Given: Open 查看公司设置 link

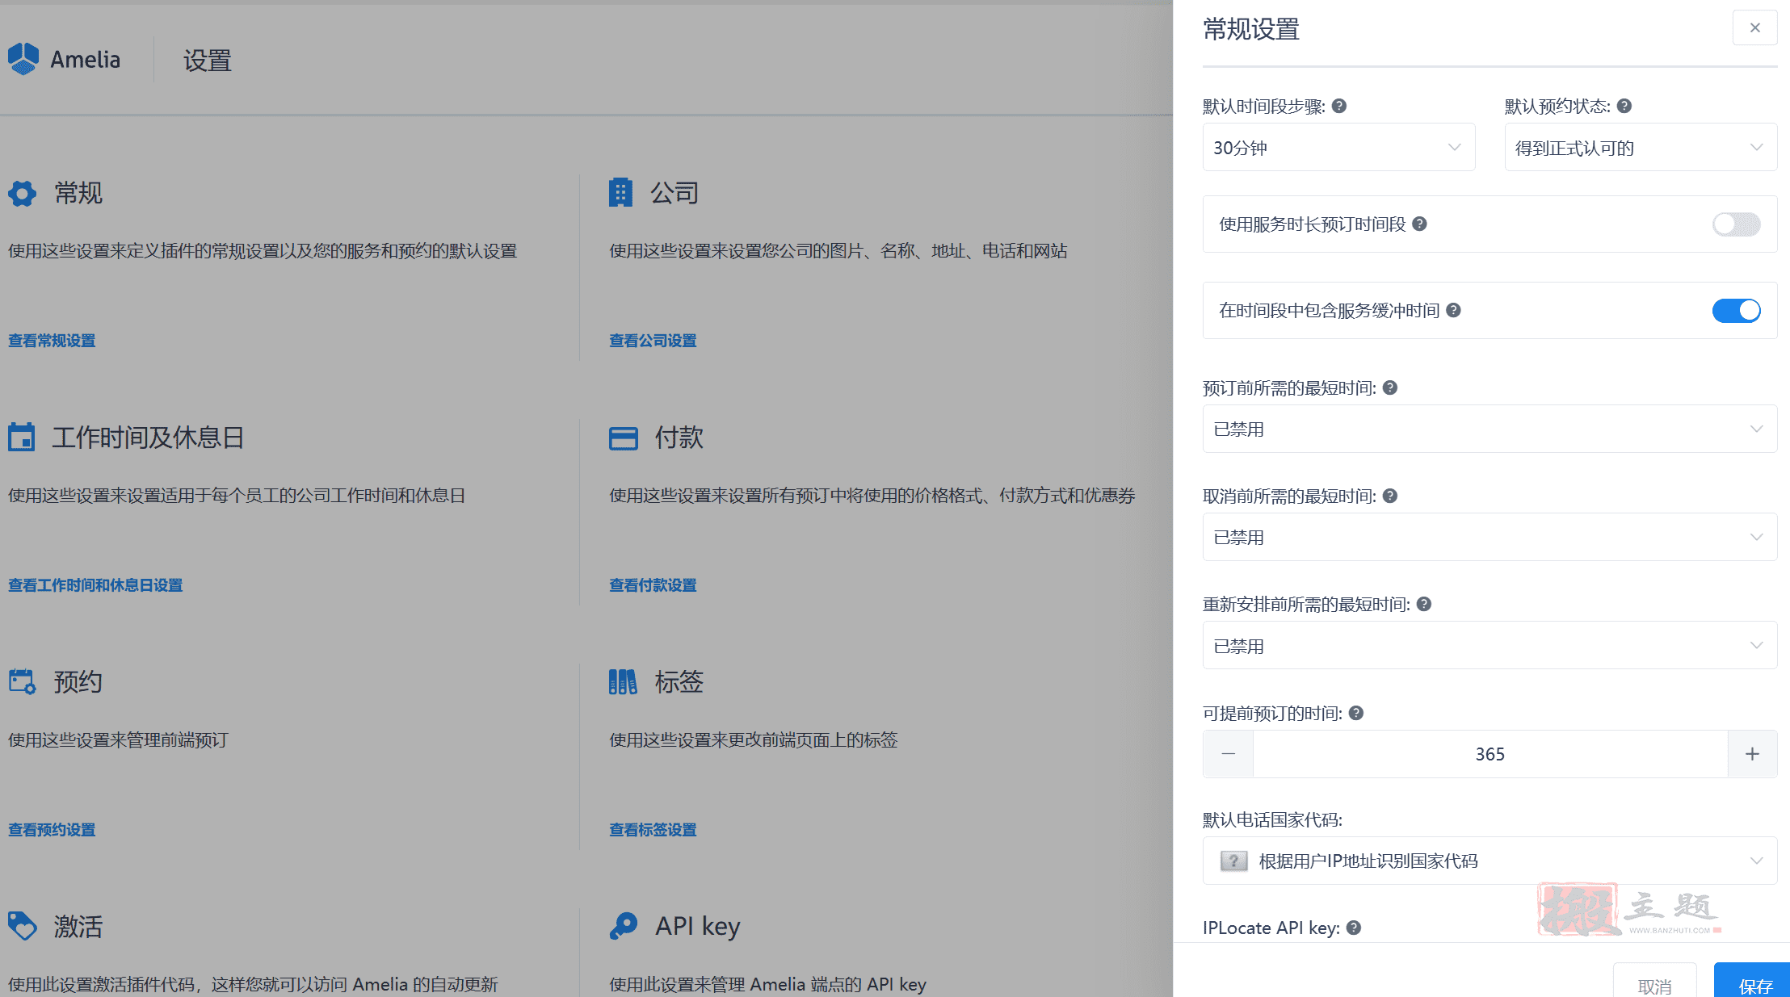Looking at the screenshot, I should point(653,341).
